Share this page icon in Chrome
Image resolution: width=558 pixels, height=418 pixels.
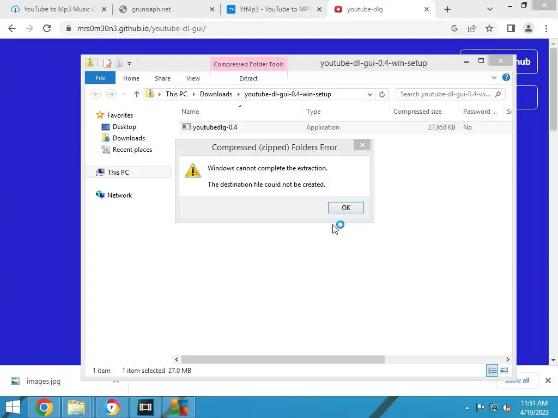click(x=472, y=28)
